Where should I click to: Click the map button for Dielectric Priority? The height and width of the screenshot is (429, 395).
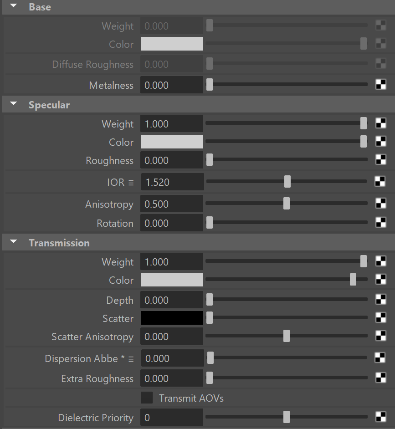click(380, 417)
